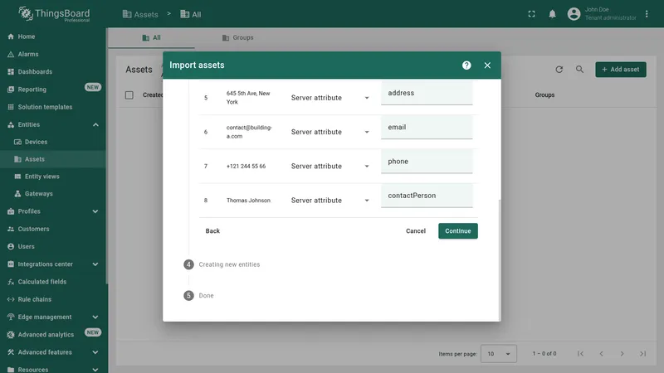Open the column type dropdown for address row
The width and height of the screenshot is (664, 373).
pyautogui.click(x=330, y=98)
